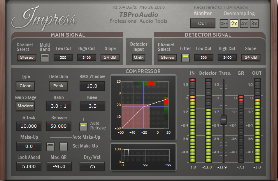This screenshot has height=181, width=278.
Task: Click the Release 50.000 field
Action: point(59,126)
